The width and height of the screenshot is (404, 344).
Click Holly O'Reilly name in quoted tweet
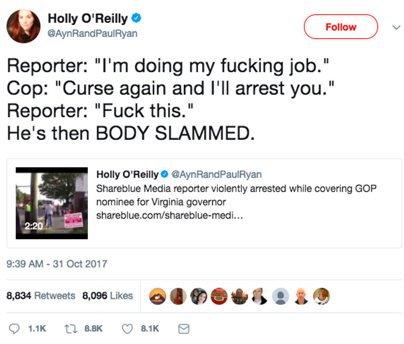pyautogui.click(x=127, y=174)
